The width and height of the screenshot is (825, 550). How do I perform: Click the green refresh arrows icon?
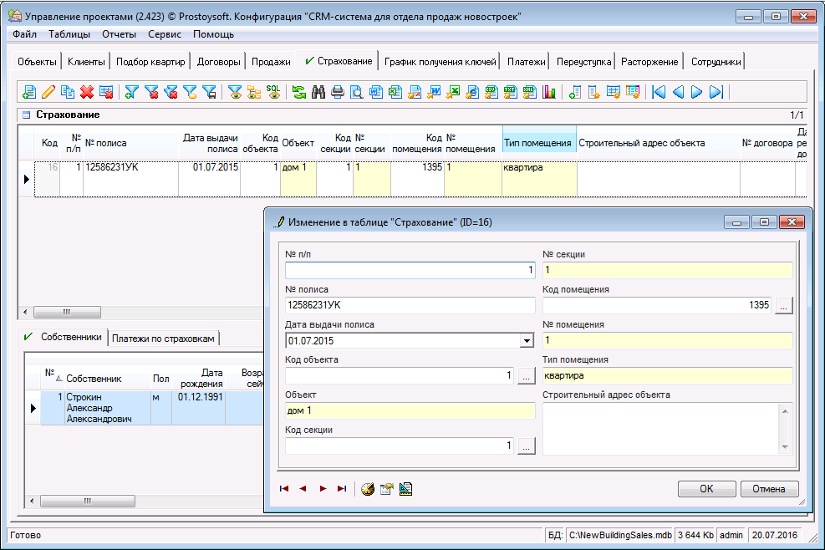tap(299, 92)
